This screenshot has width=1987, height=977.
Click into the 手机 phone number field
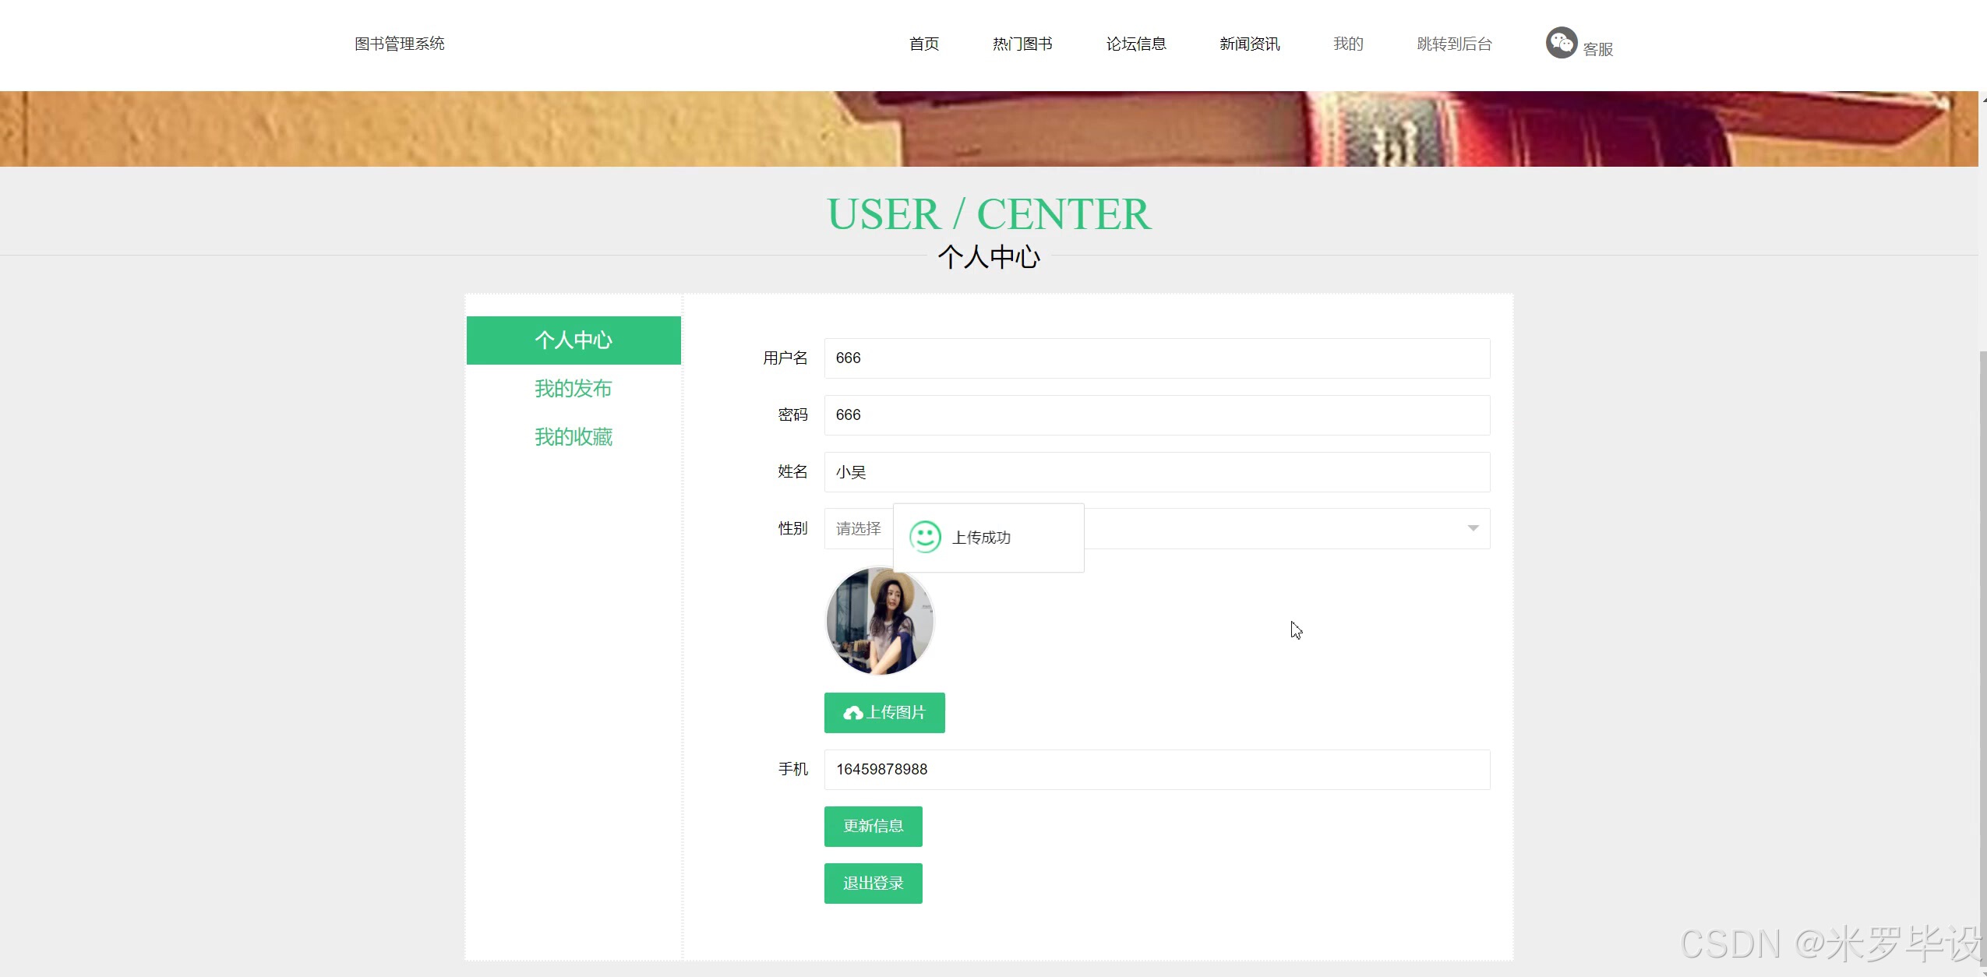pyautogui.click(x=1156, y=770)
